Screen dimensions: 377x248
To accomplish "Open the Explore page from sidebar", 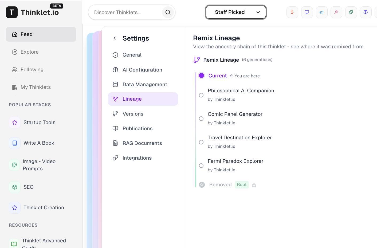I will tap(29, 52).
